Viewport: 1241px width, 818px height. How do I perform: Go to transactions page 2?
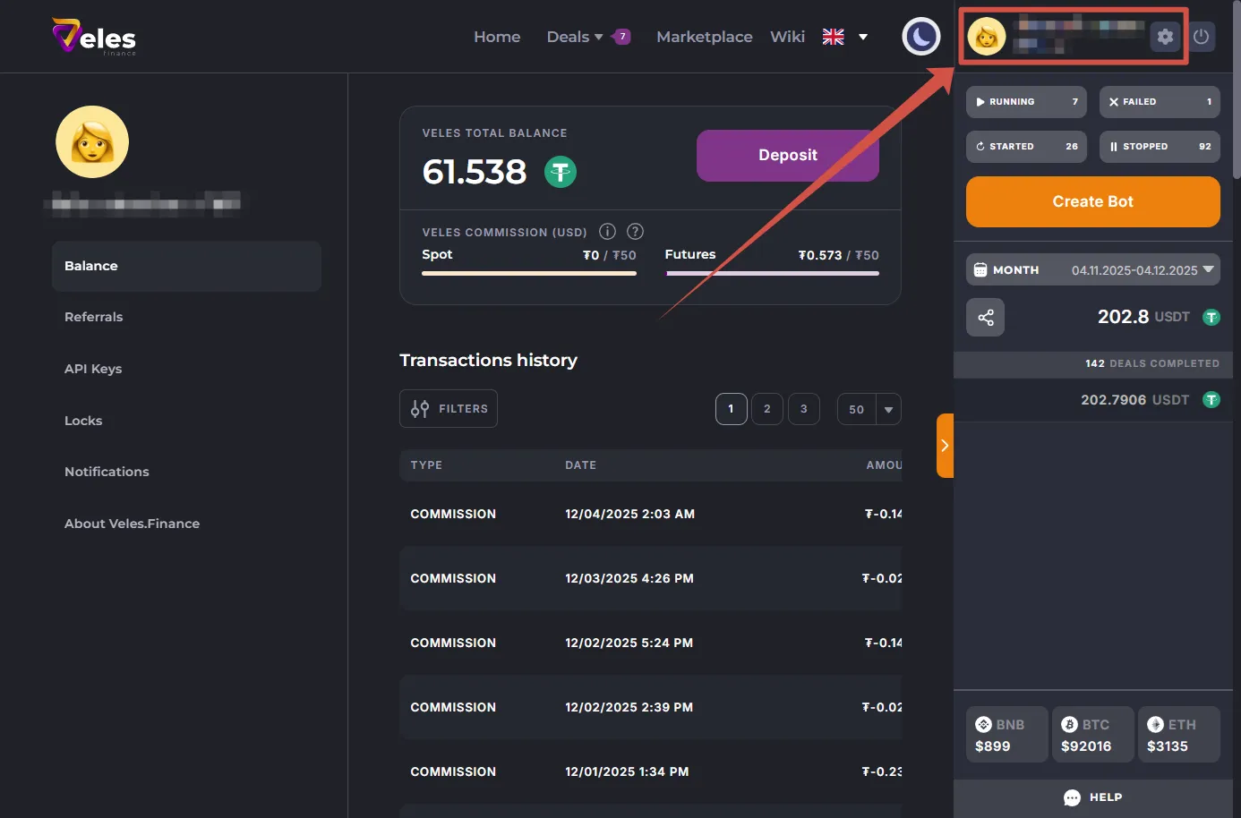[767, 409]
